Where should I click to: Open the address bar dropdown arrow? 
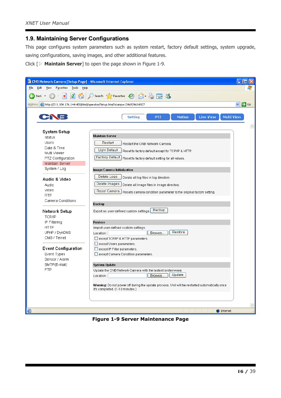[x=238, y=104]
